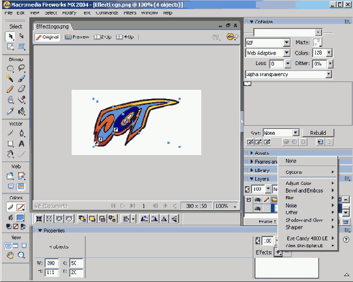Click the stroke color swatch

pyautogui.click(x=21, y=207)
